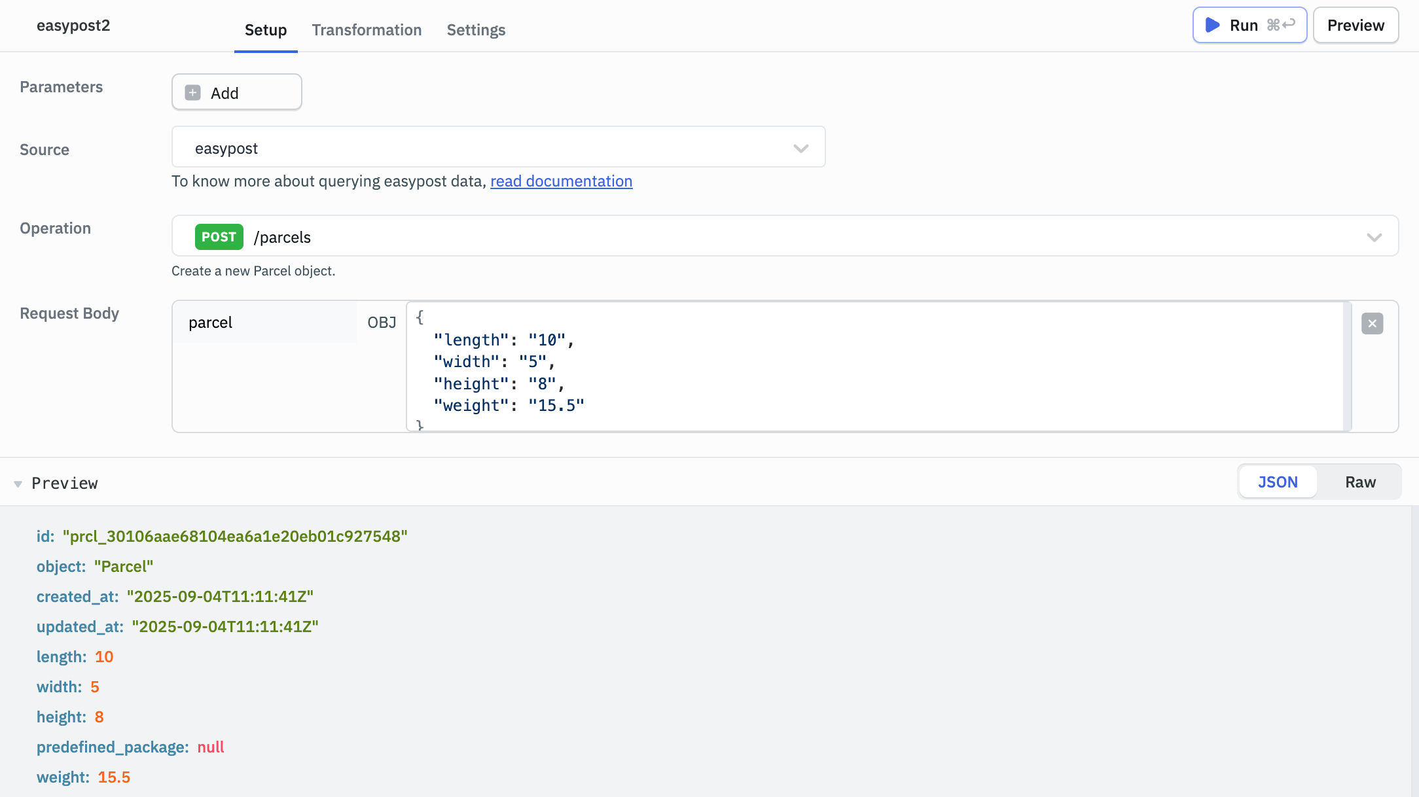This screenshot has height=797, width=1419.
Task: Remove the parcel request body using the X icon
Action: (x=1373, y=323)
